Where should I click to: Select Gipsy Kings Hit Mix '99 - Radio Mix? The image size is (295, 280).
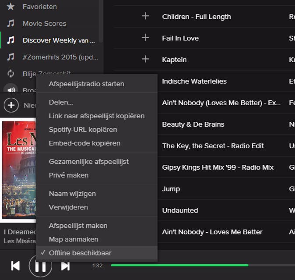218,167
